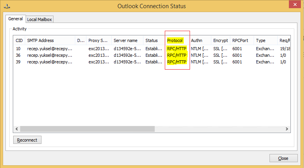
Task: Select CID 36 cell
Action: point(18,55)
